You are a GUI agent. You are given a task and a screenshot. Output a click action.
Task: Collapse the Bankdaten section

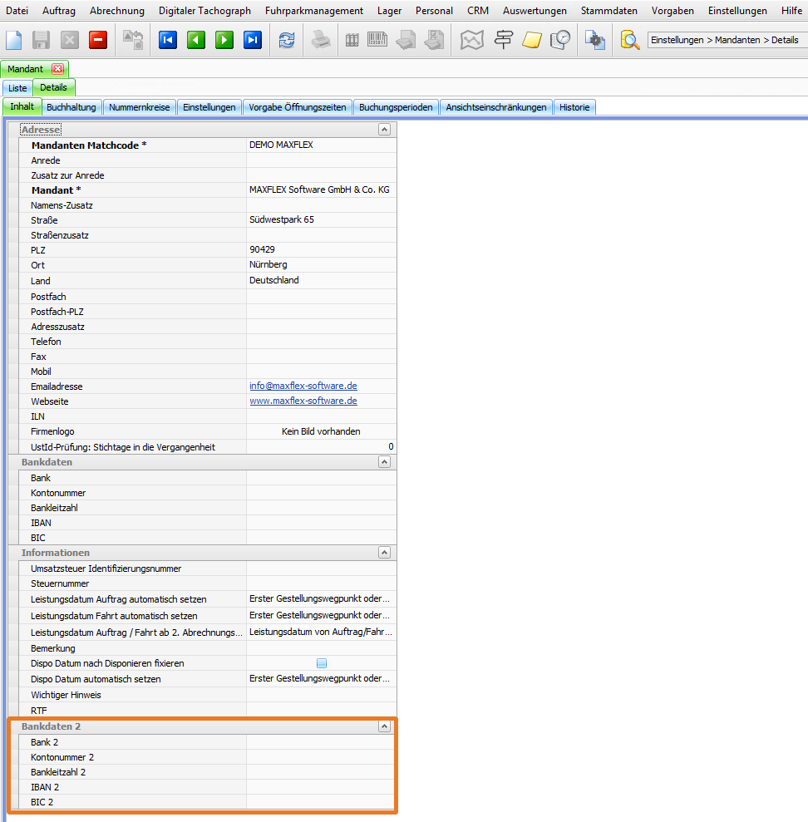384,462
